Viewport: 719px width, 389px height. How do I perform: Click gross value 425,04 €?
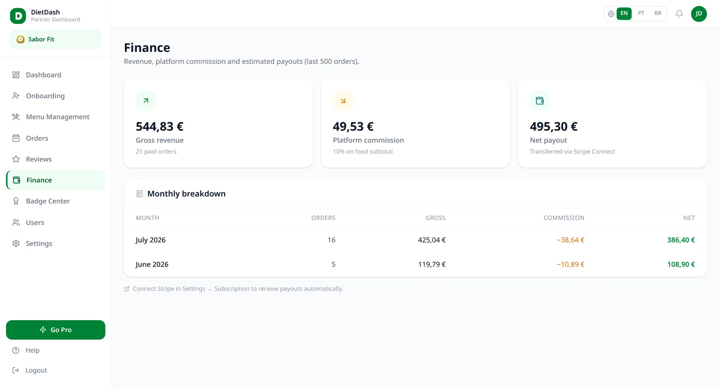432,240
